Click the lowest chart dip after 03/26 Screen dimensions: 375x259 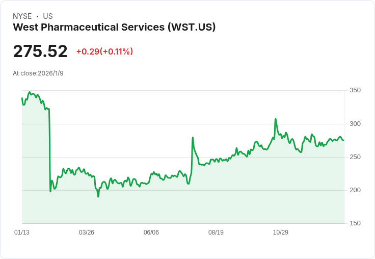(98, 196)
